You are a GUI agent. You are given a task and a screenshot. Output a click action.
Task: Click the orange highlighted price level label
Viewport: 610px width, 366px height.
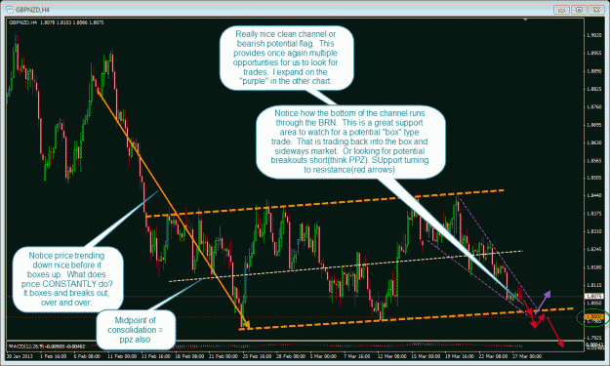tap(594, 316)
